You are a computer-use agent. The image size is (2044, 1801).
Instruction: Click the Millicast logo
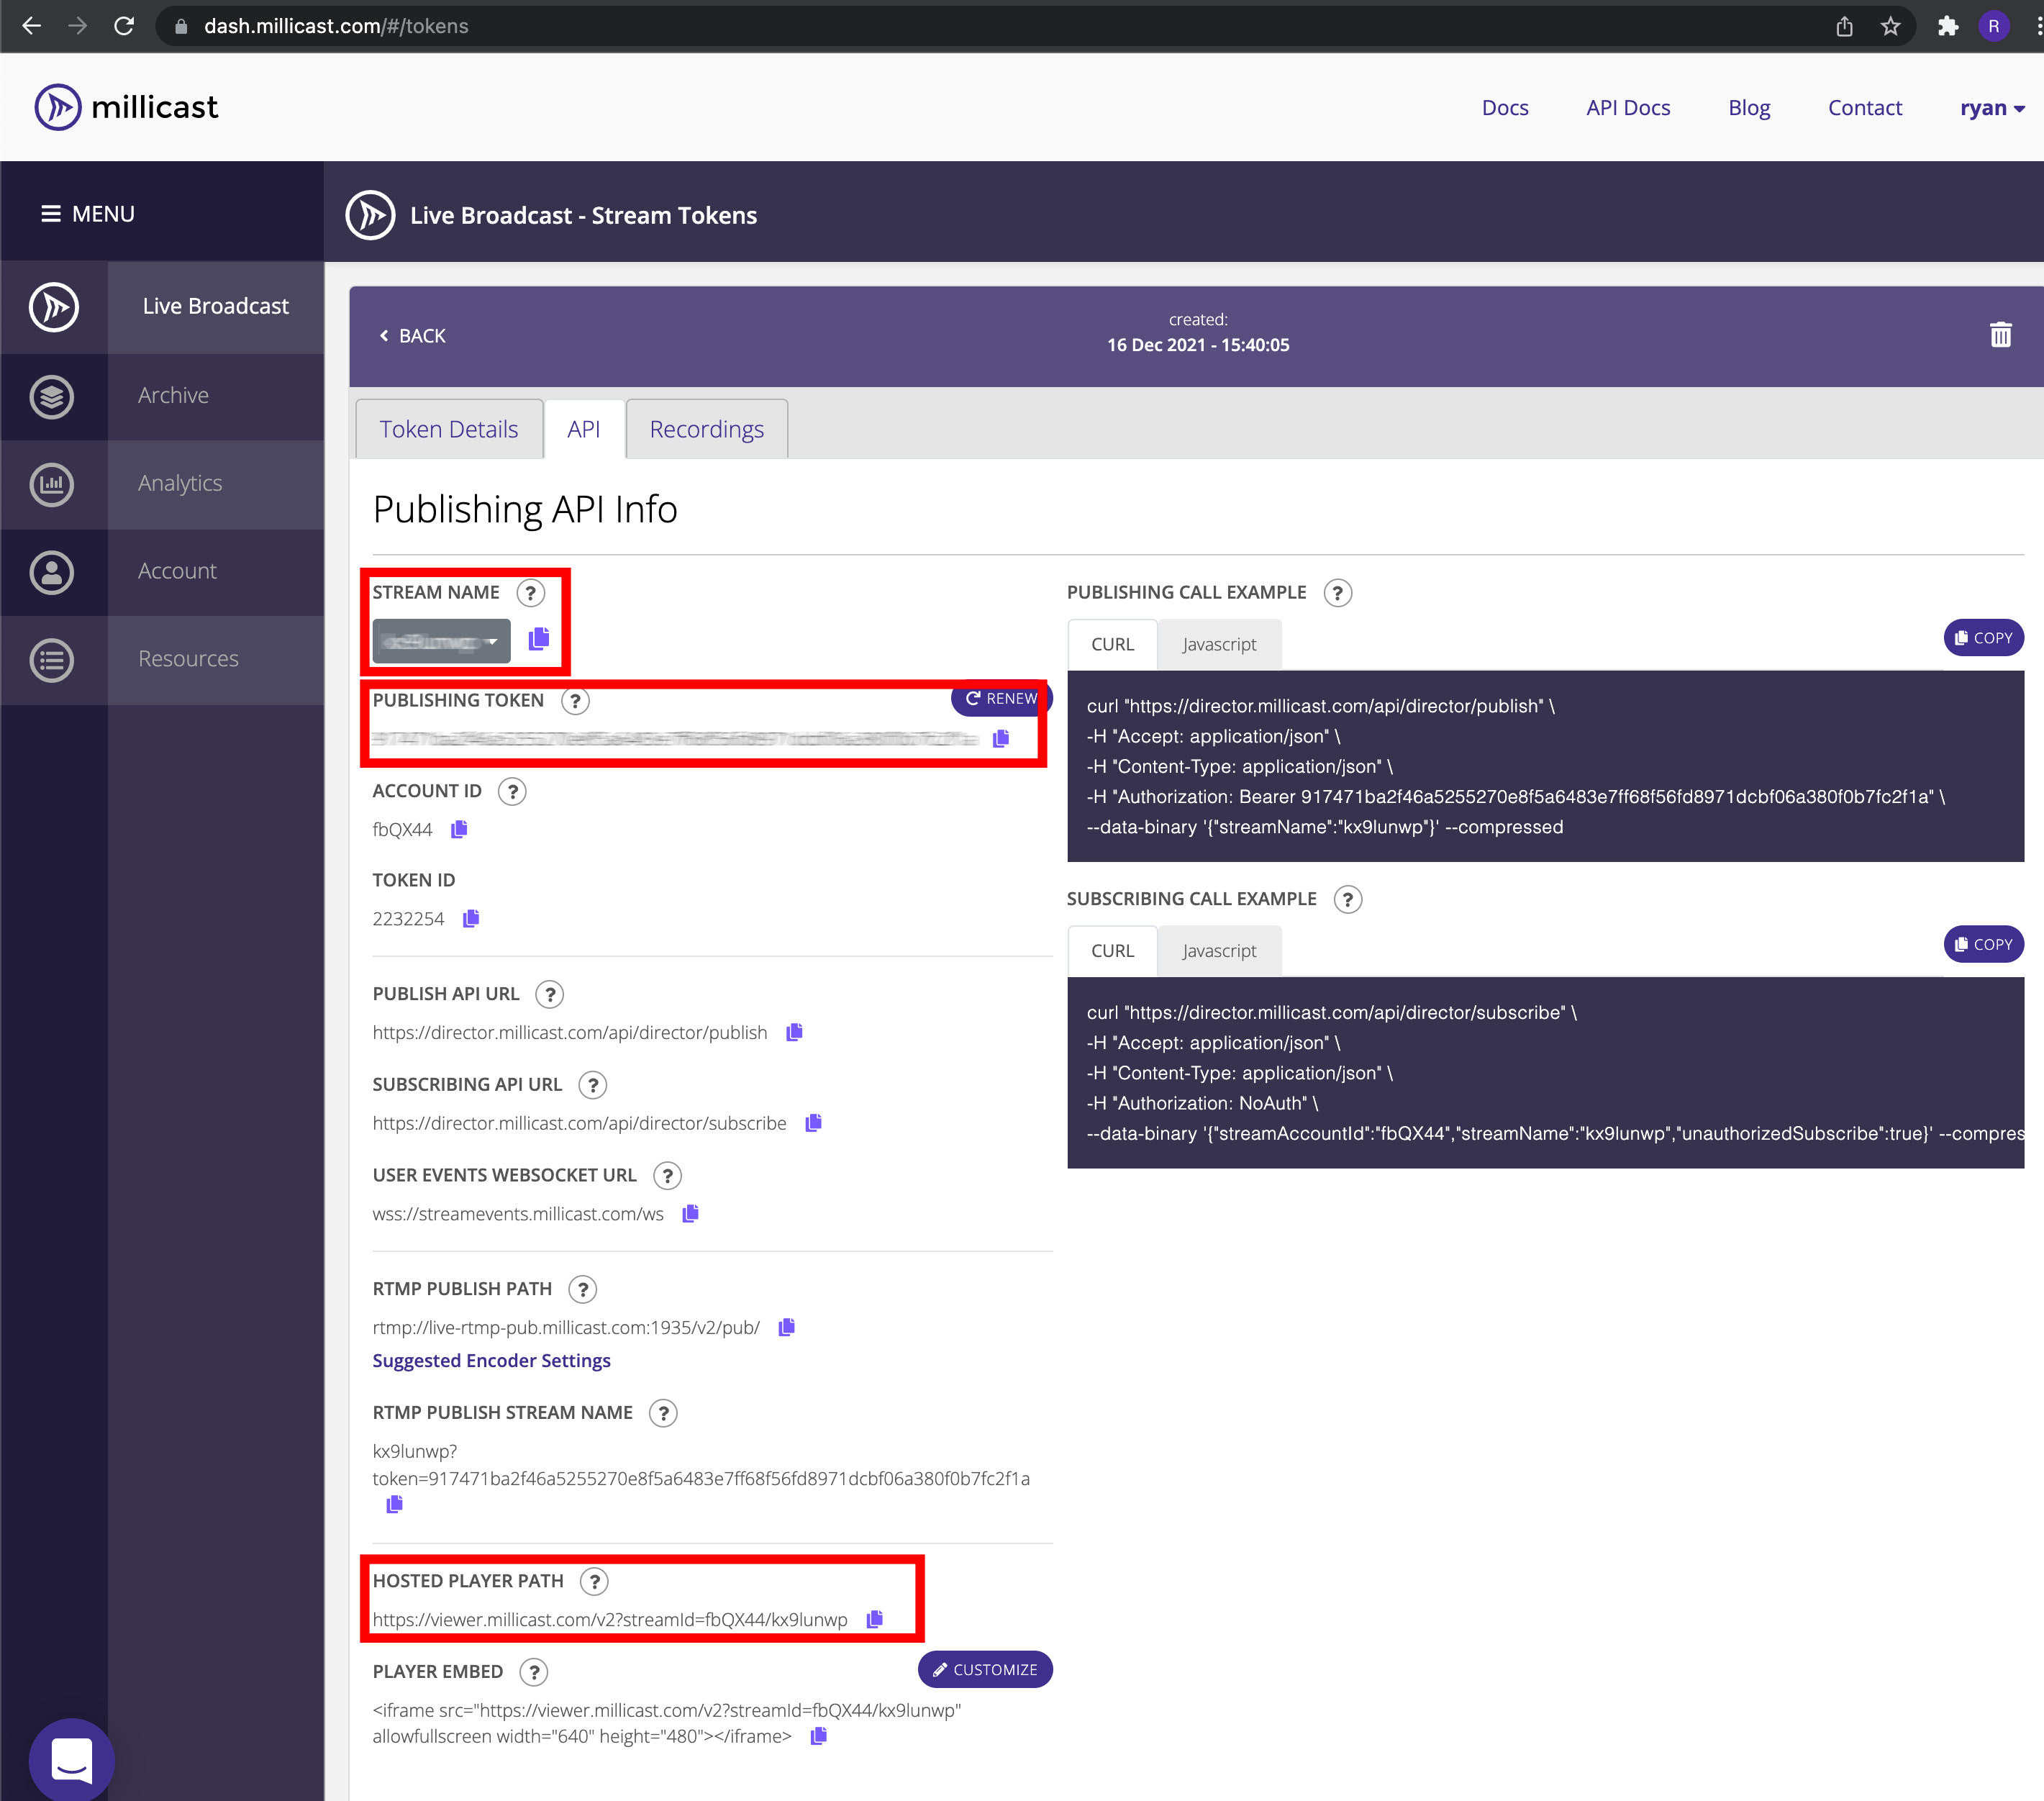pos(126,107)
